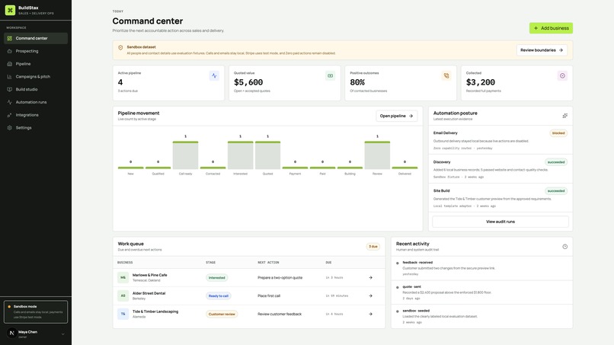This screenshot has width=614, height=345.
Task: Click Review customer feedback action
Action: coord(280,314)
